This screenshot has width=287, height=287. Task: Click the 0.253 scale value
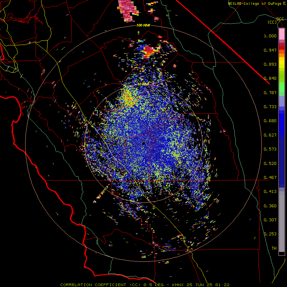[x=270, y=234]
